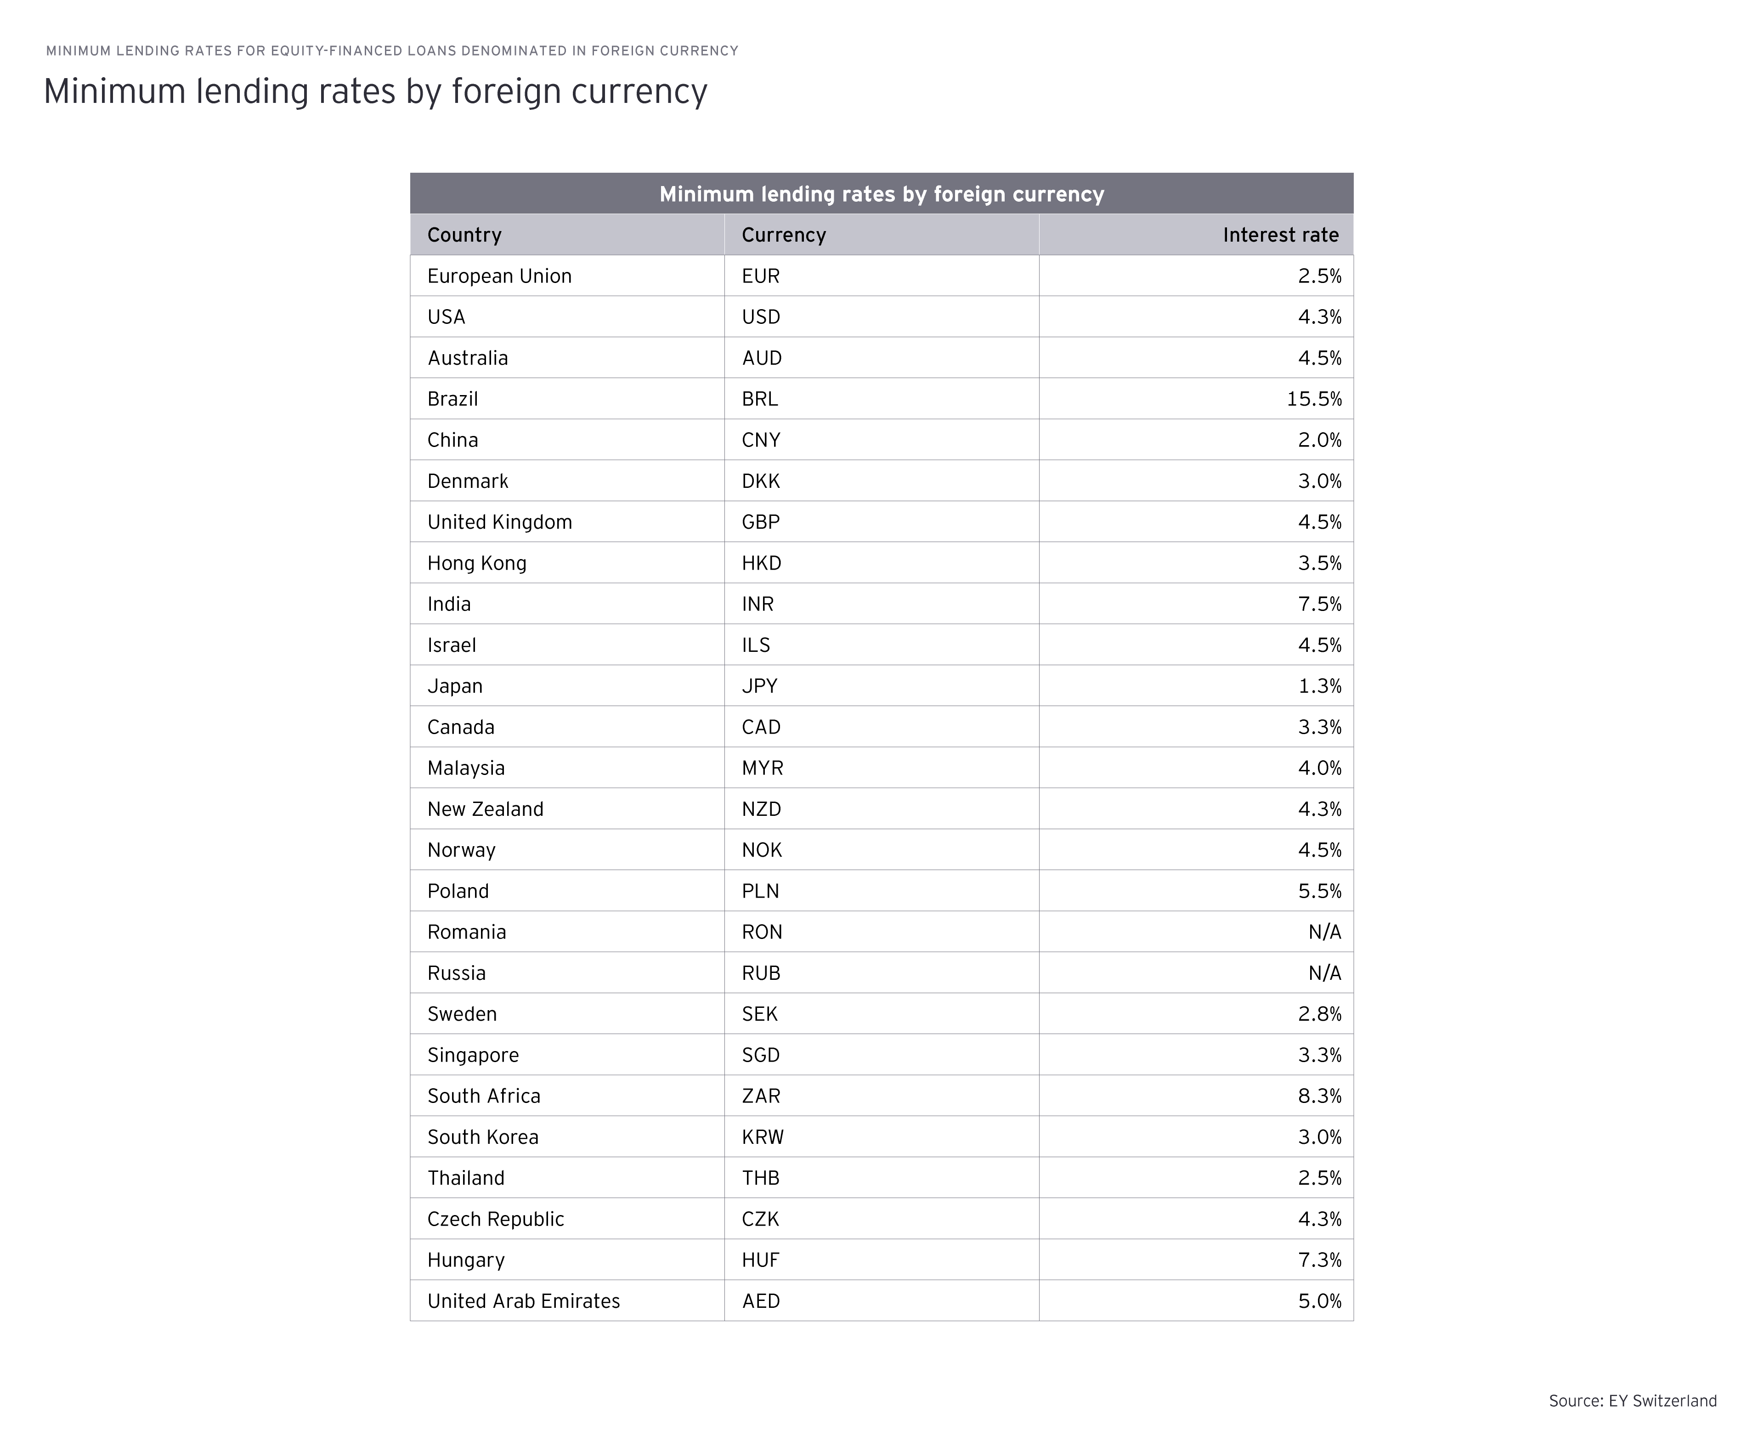Click the Hong Kong country cell
The image size is (1764, 1453).
coord(477,563)
